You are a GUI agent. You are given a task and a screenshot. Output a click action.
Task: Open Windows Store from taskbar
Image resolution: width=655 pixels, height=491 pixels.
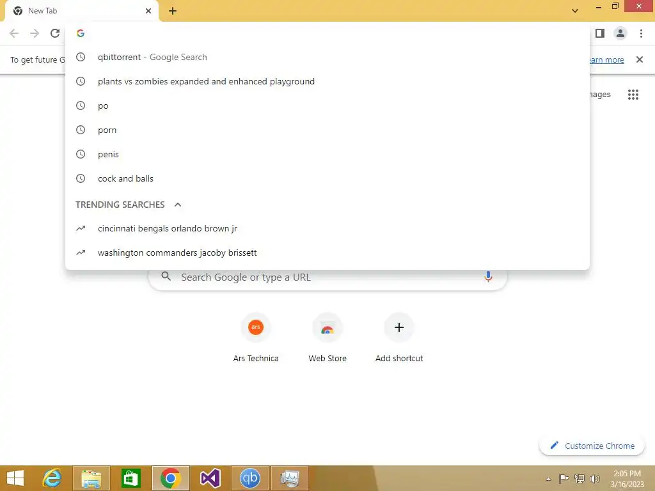pyautogui.click(x=130, y=478)
